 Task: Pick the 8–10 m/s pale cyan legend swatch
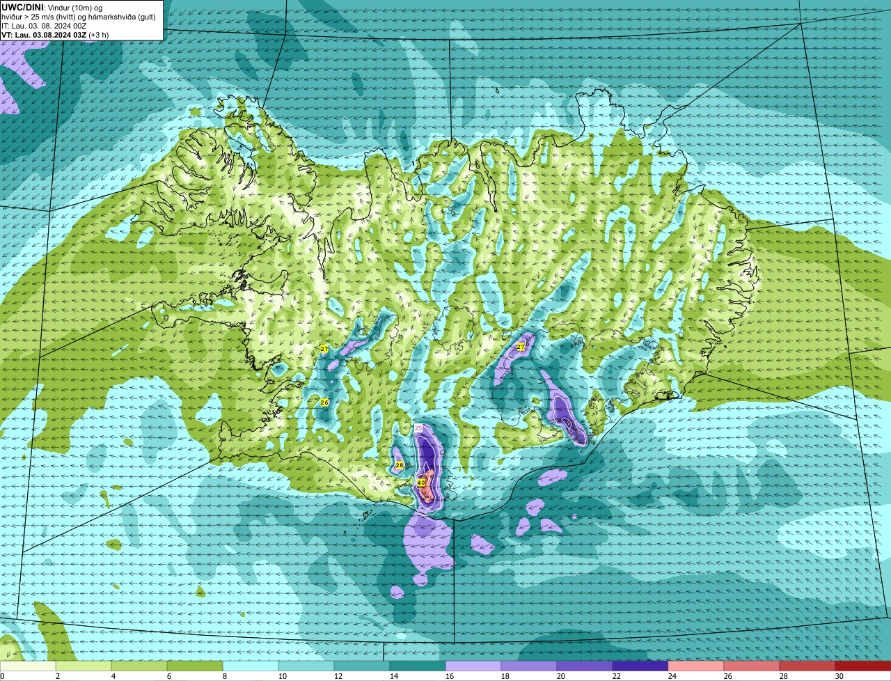point(251,666)
